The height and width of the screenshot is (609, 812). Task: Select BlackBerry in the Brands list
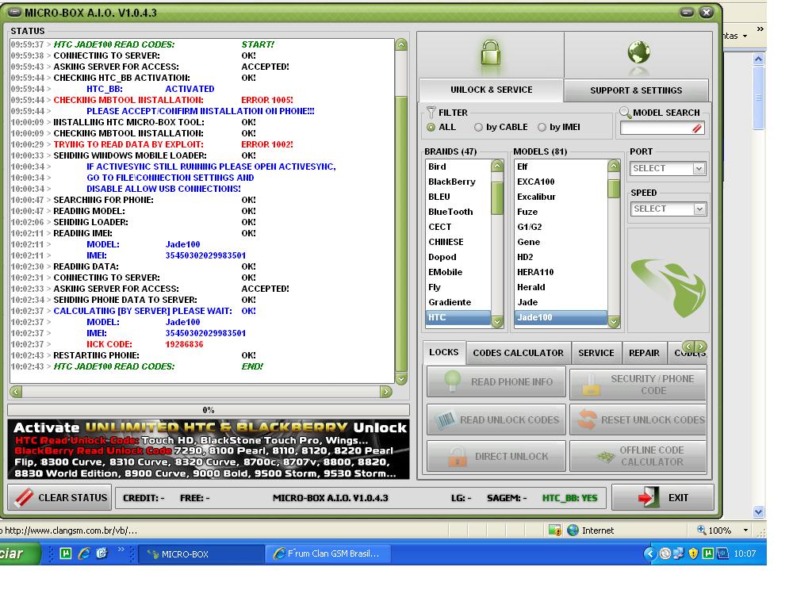458,182
